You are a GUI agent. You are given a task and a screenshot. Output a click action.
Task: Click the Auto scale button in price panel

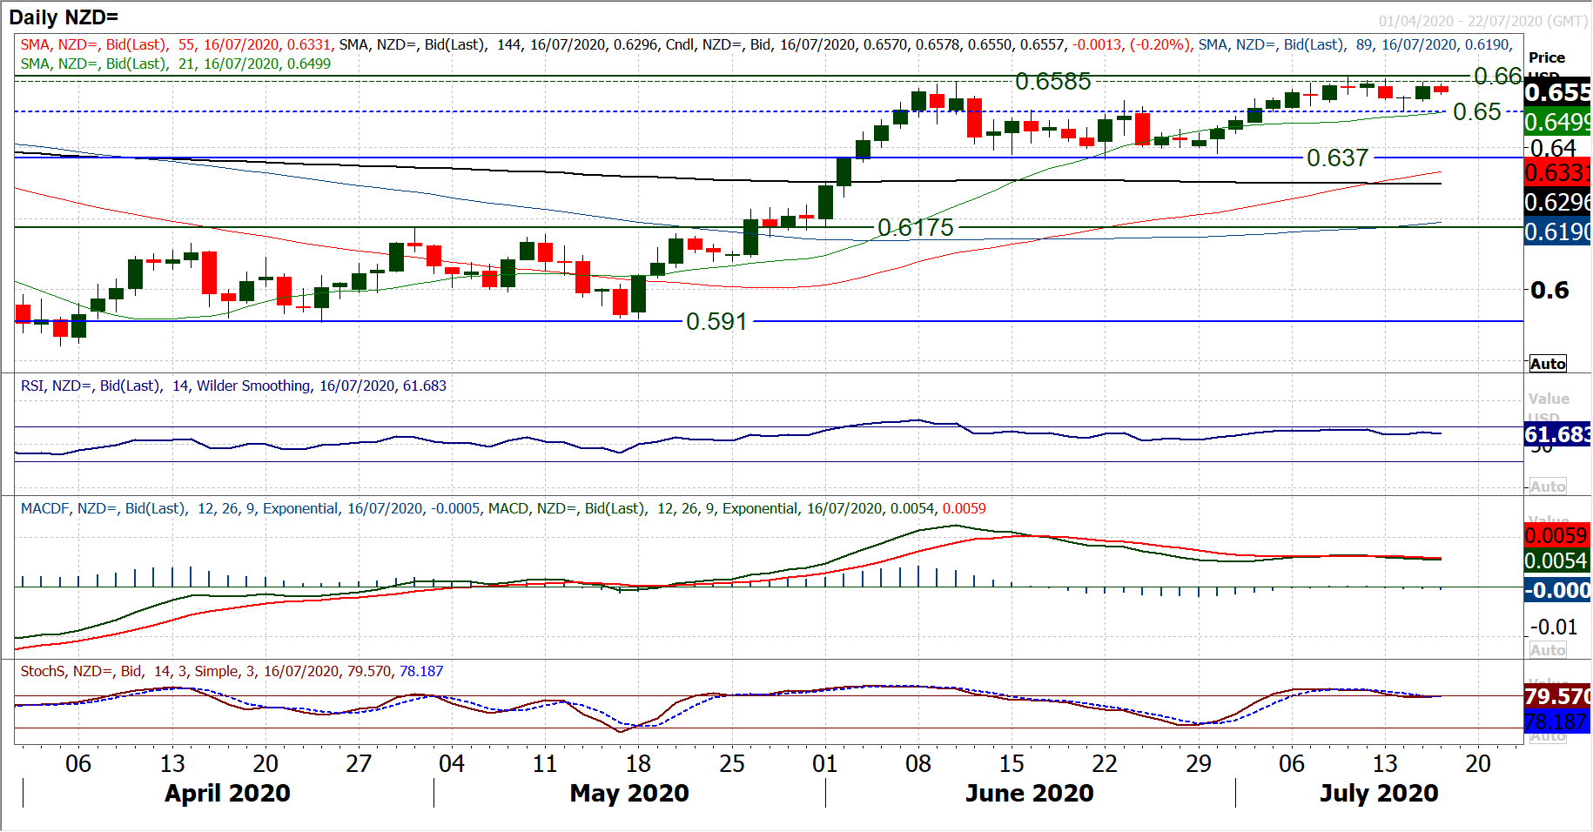[x=1548, y=364]
